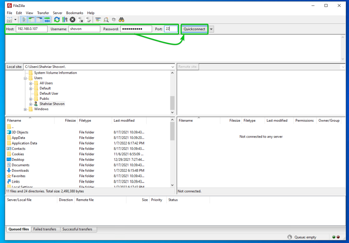349x243 pixels.
Task: Open directory listing filters icon
Action: [x=98, y=20]
